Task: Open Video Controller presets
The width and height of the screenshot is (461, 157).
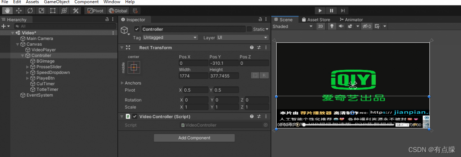Action: [x=259, y=116]
